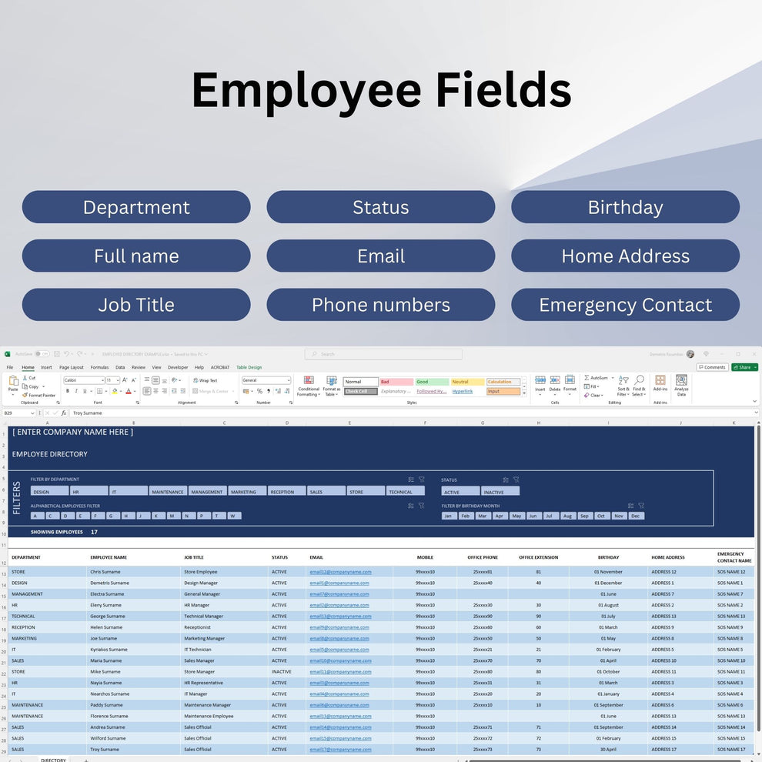Toggle the DESIGN department filter
762x762 pixels.
49,491
